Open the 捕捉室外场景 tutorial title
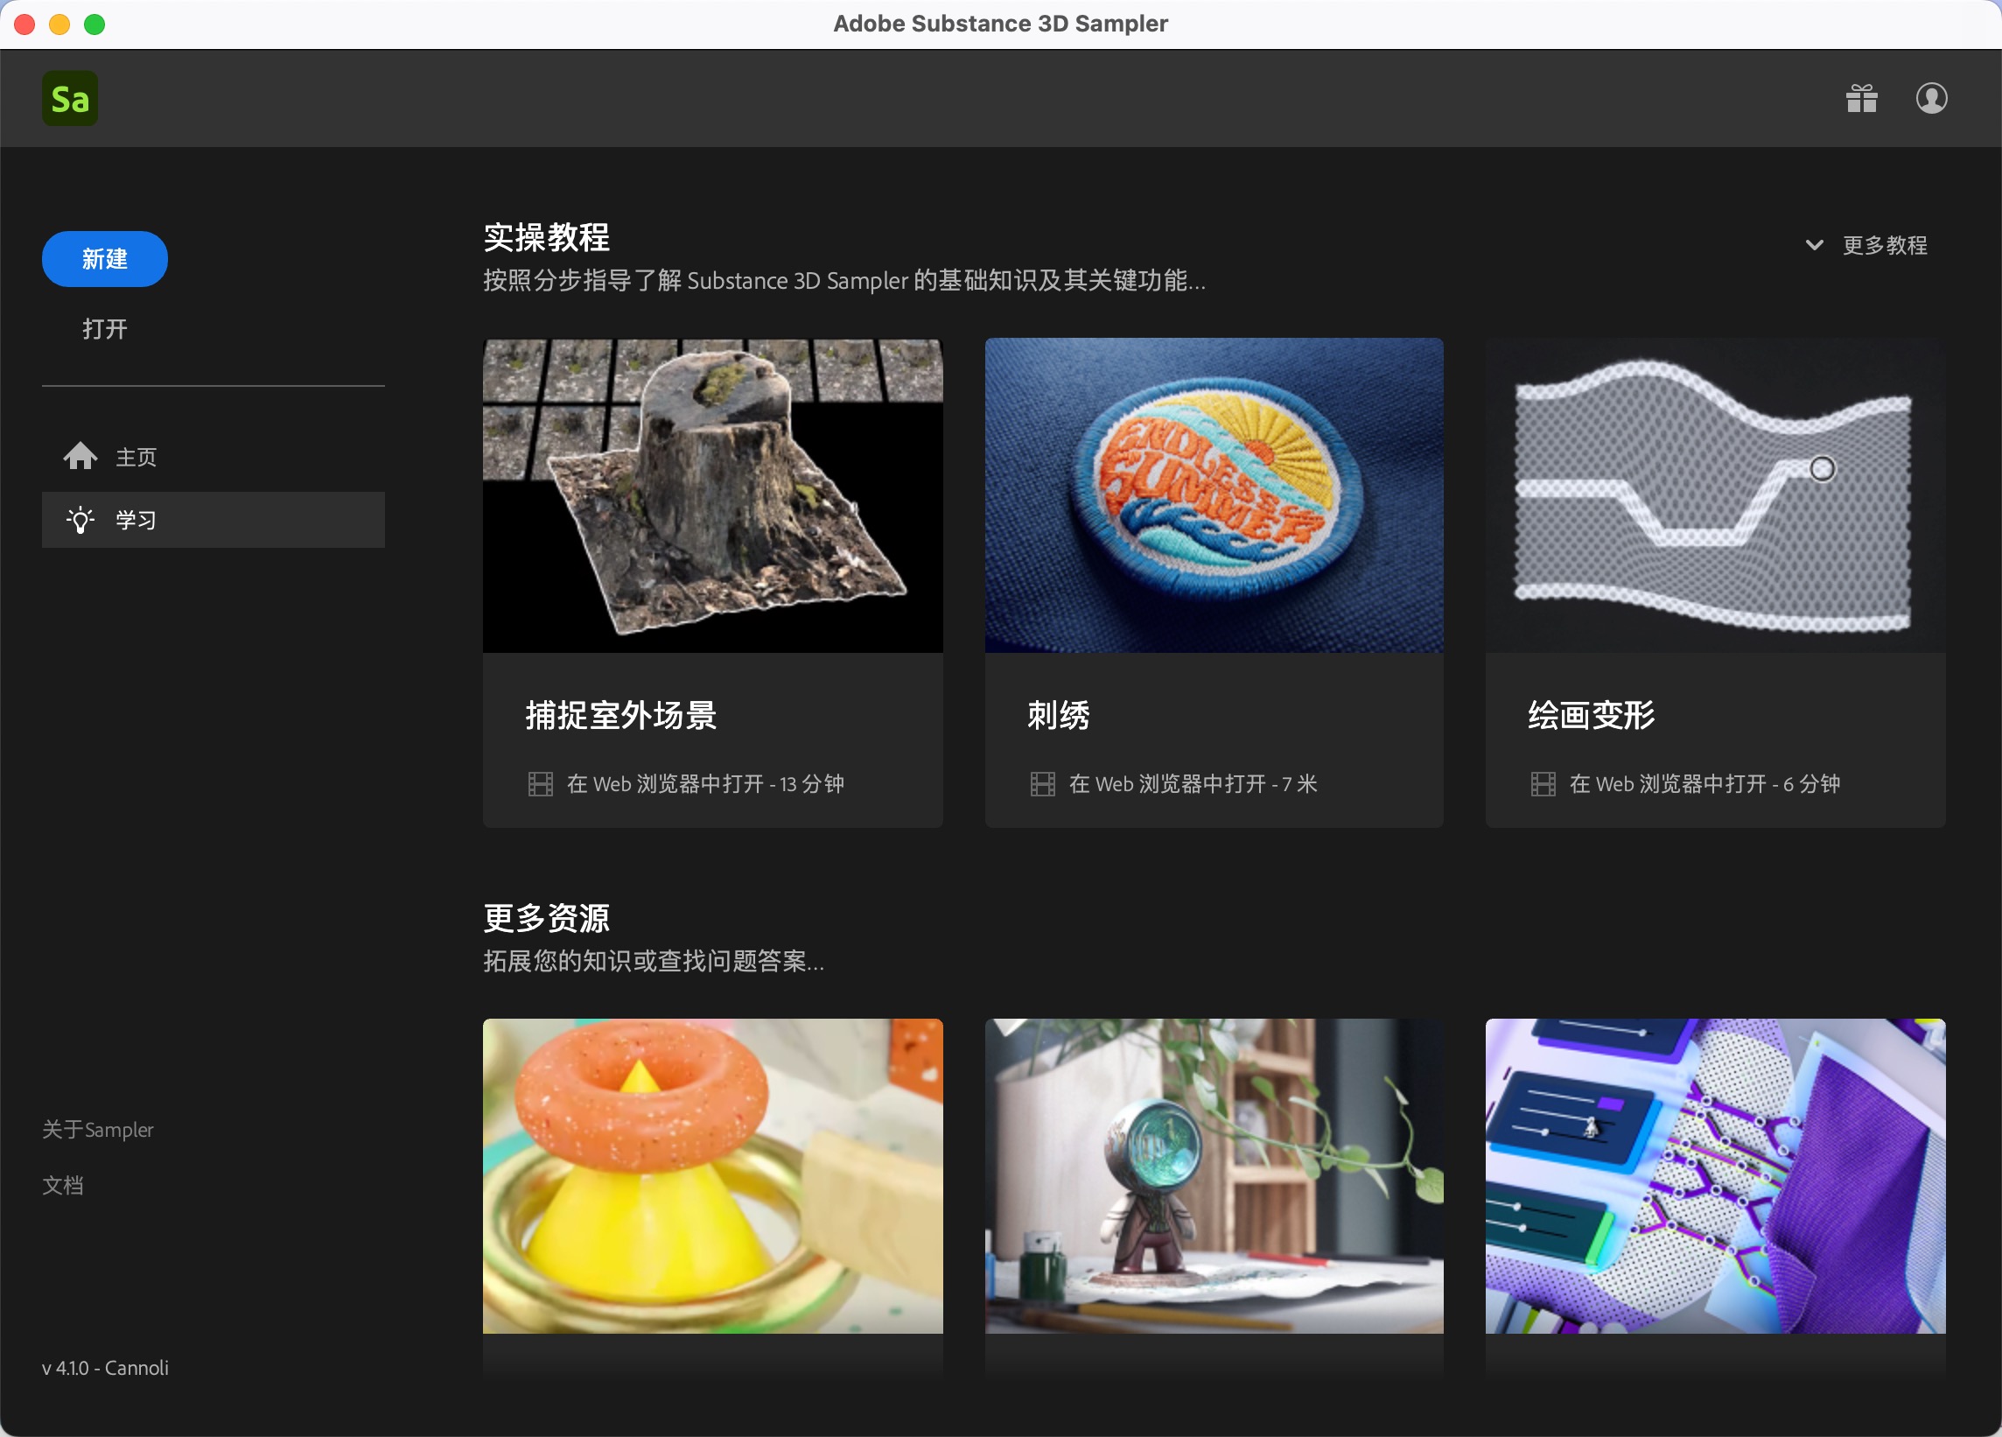 click(620, 715)
